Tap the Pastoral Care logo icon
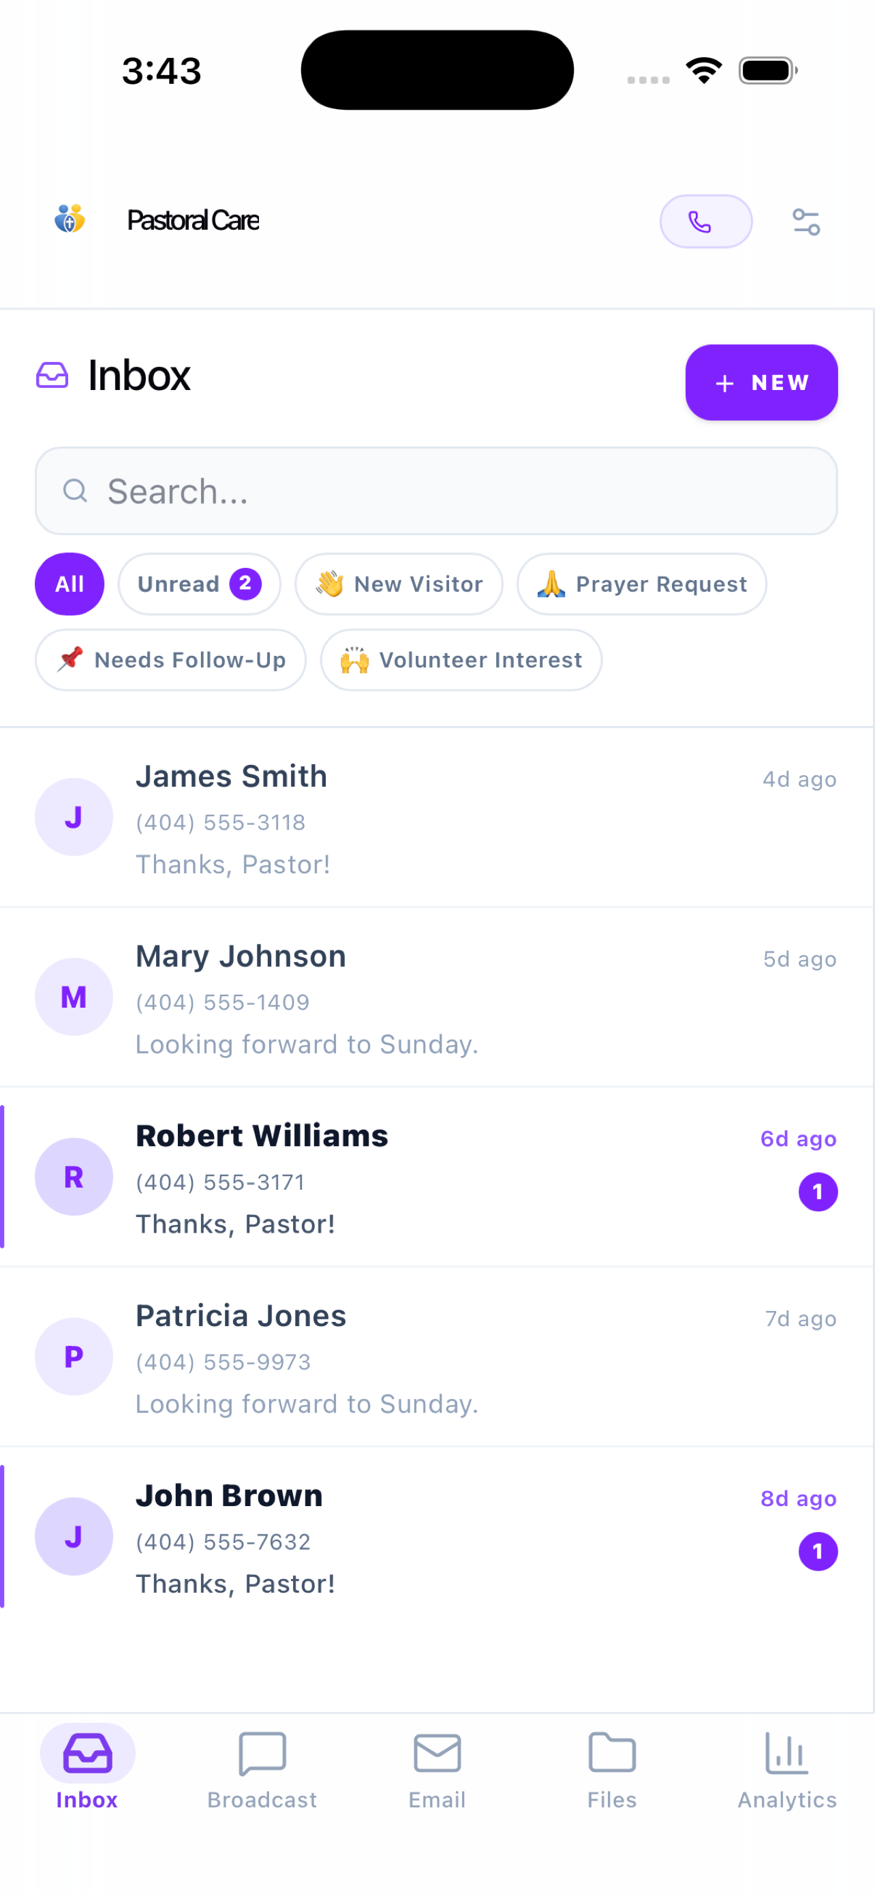Image resolution: width=875 pixels, height=1894 pixels. [70, 219]
